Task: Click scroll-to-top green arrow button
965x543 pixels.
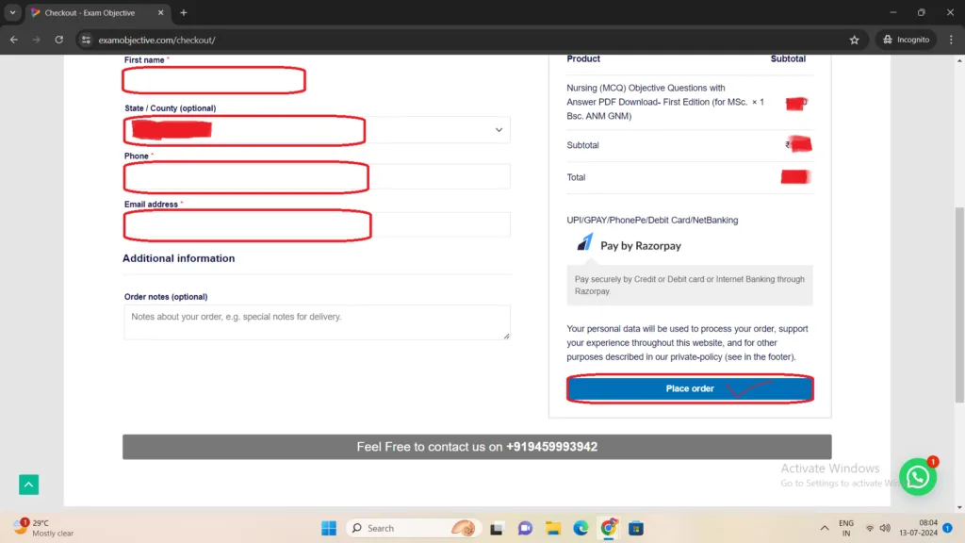Action: point(29,485)
